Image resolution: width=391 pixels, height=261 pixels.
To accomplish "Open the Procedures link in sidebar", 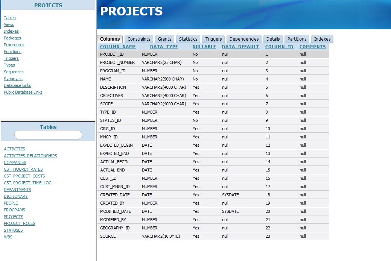I will coord(14,45).
